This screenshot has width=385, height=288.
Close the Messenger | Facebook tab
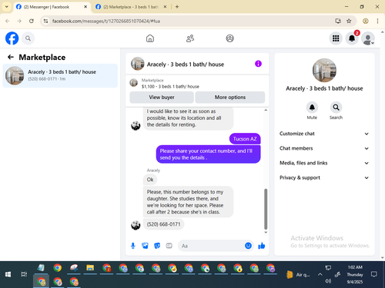(x=85, y=7)
